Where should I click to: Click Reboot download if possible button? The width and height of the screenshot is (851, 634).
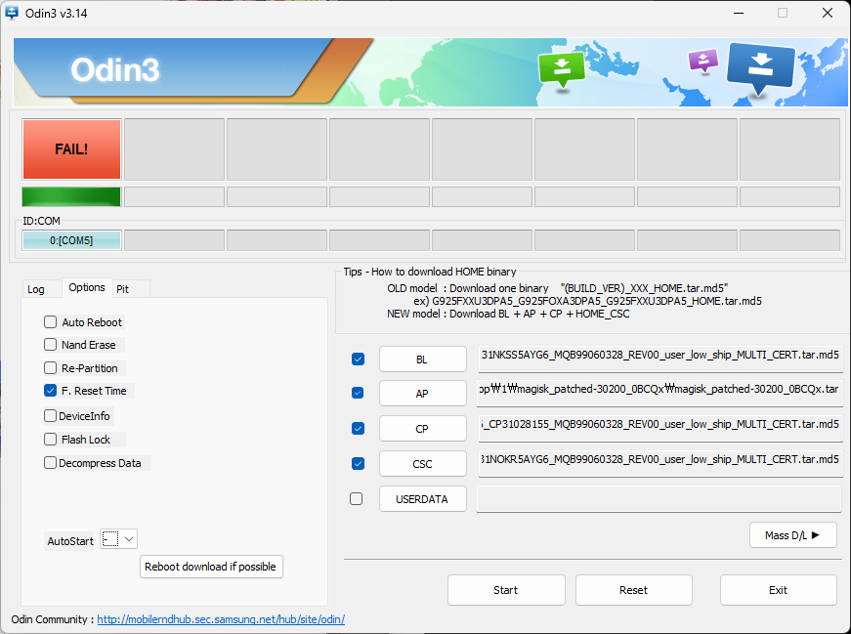pos(211,567)
